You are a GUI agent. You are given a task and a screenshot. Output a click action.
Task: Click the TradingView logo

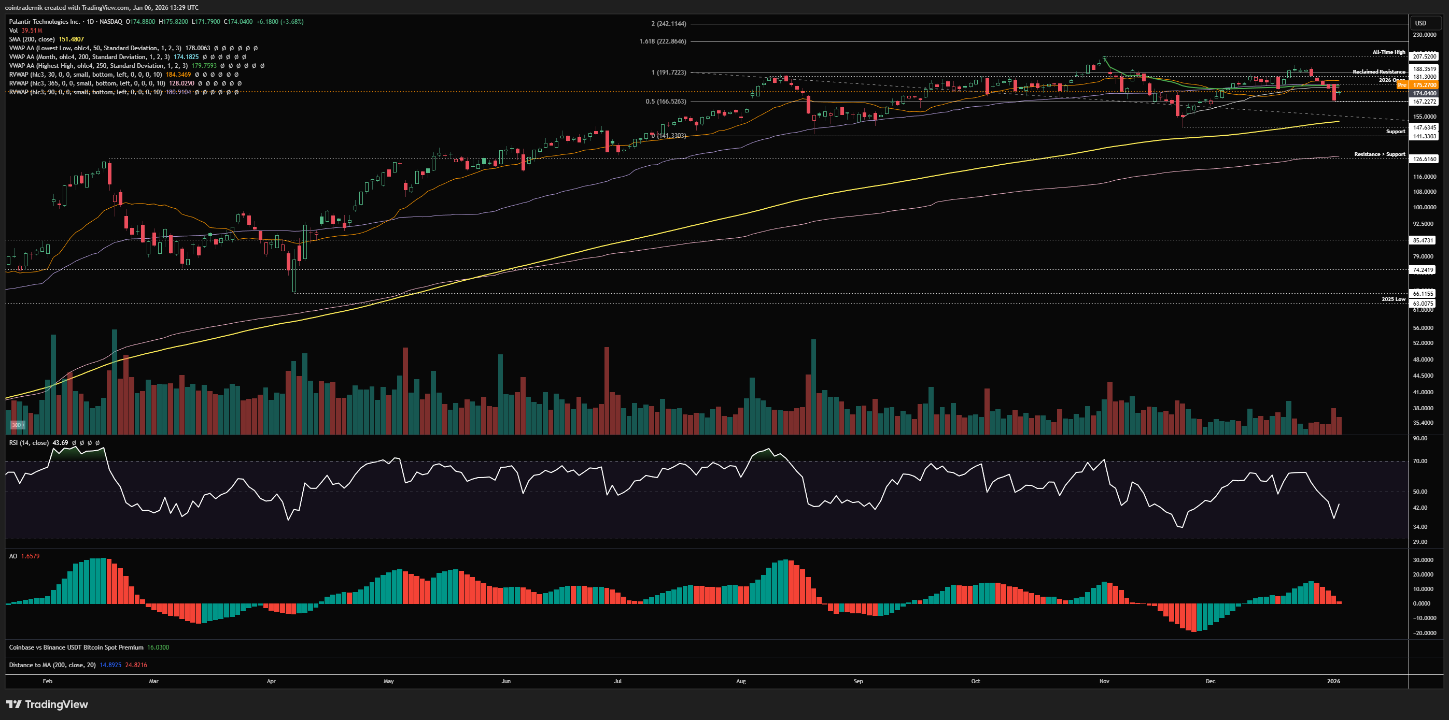click(47, 704)
